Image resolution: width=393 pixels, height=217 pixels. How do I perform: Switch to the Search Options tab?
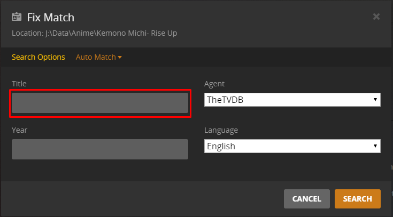click(38, 57)
